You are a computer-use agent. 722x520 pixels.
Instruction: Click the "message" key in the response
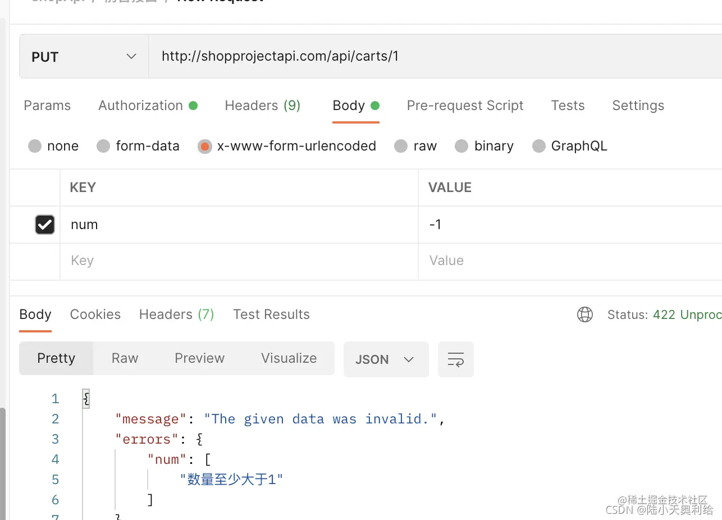click(x=150, y=419)
